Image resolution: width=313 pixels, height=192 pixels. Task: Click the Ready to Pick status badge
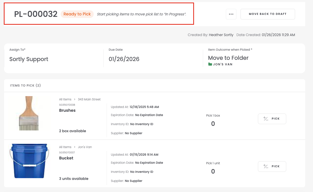77,14
